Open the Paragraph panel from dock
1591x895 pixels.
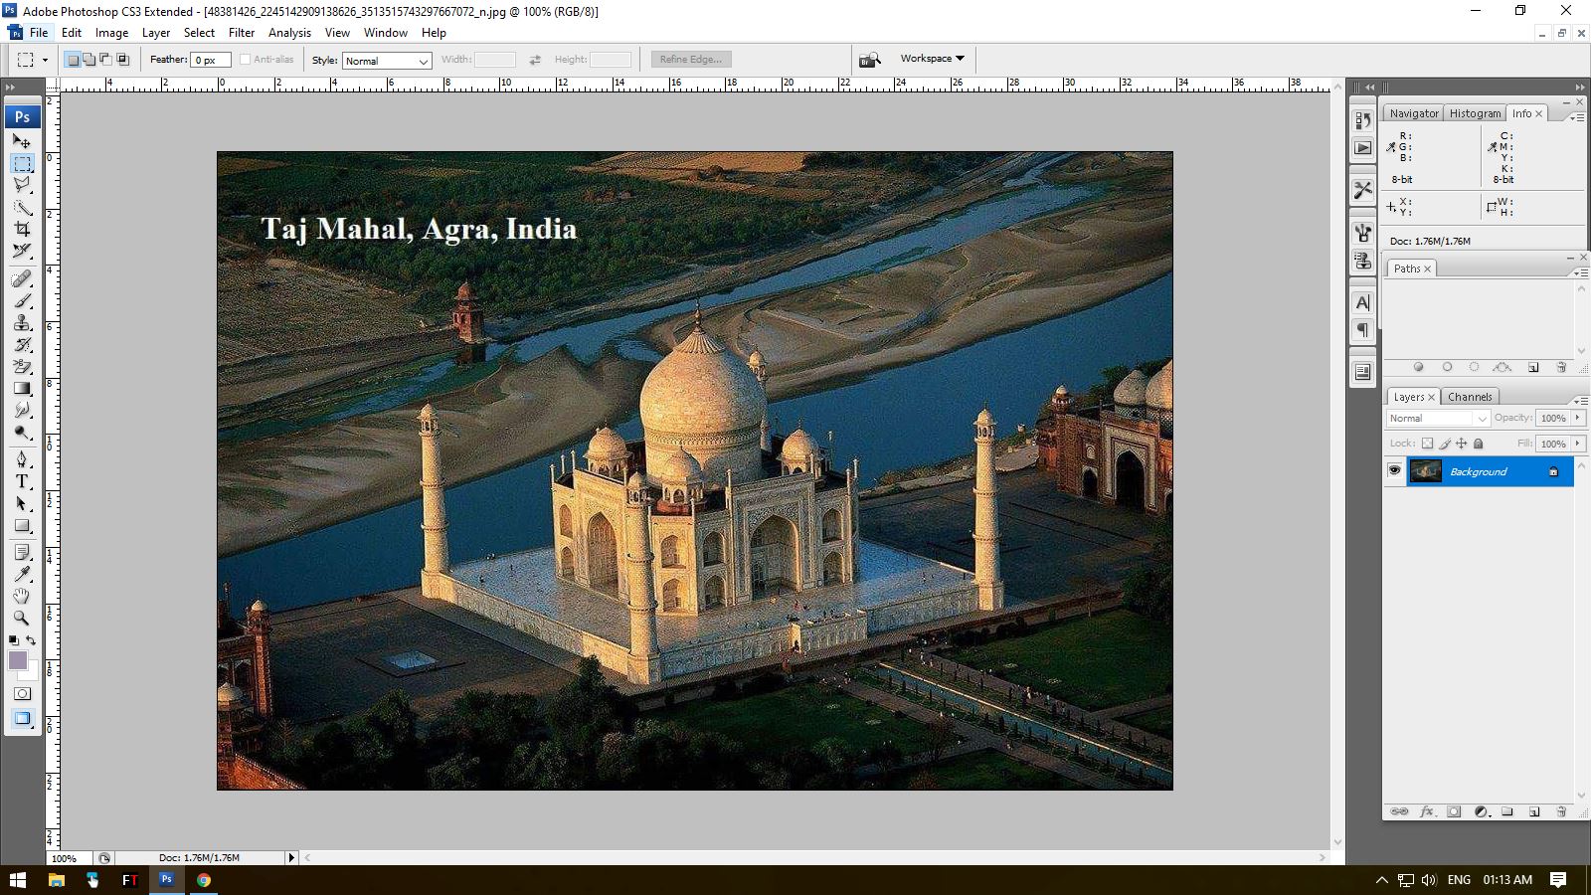1362,330
